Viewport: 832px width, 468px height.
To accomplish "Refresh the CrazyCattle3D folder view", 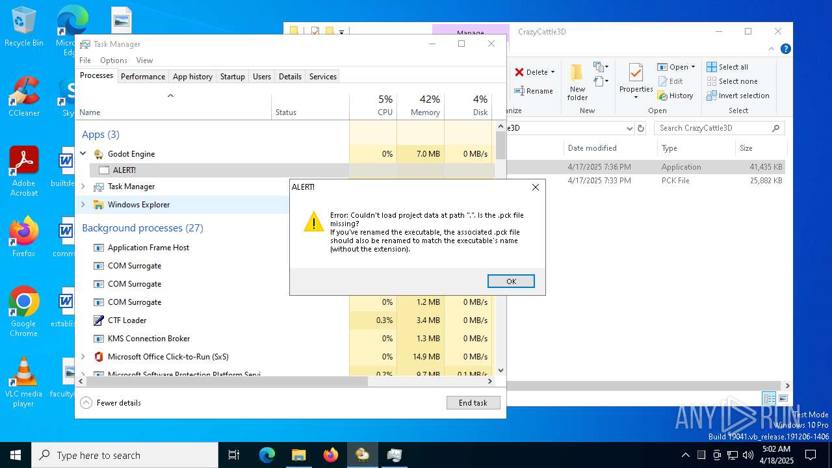I will pyautogui.click(x=641, y=129).
